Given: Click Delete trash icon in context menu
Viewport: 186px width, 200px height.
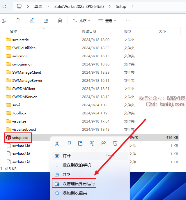Looking at the screenshot, I should coord(115,143).
